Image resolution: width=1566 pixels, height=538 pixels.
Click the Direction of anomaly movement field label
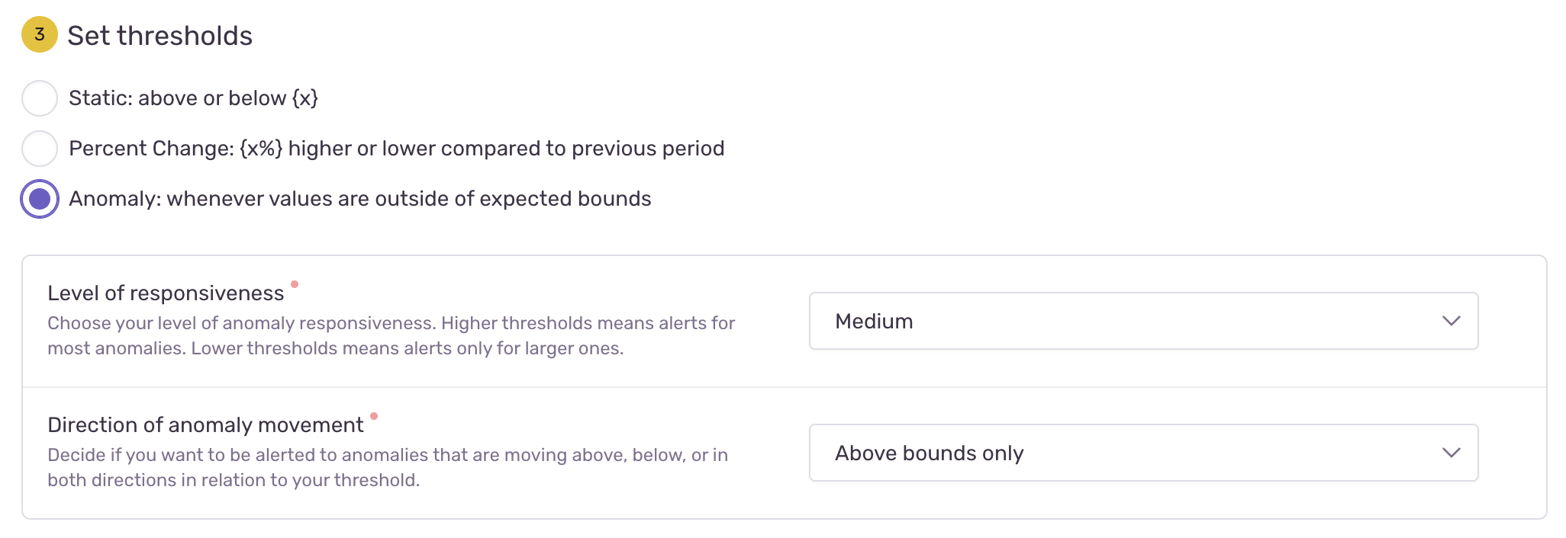(205, 425)
